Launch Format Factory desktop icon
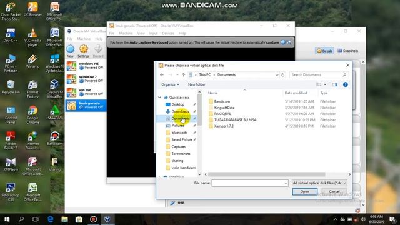The height and width of the screenshot is (225, 400). (x=32, y=89)
